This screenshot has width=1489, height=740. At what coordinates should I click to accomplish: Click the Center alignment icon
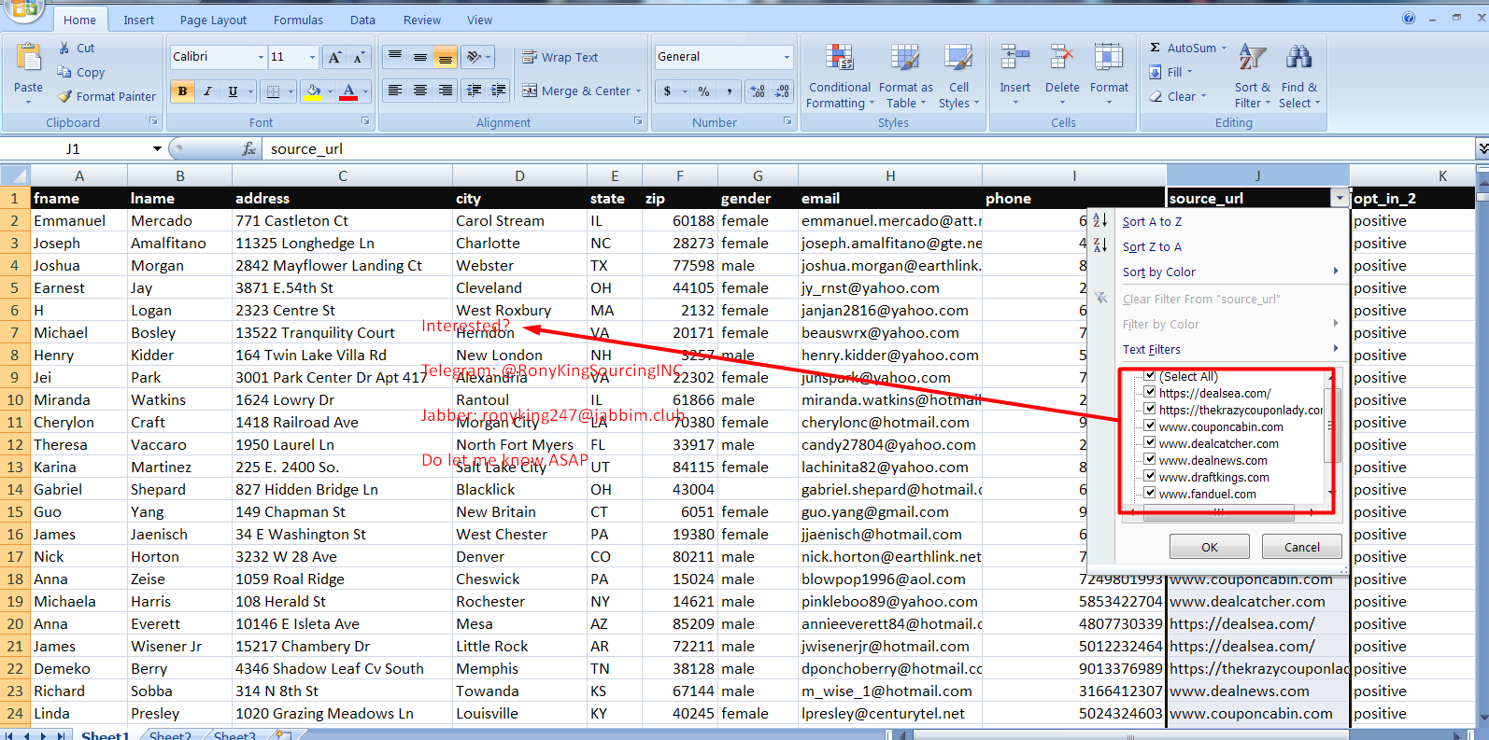[x=420, y=91]
